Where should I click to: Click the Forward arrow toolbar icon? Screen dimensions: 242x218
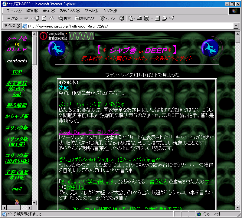coord(27,18)
